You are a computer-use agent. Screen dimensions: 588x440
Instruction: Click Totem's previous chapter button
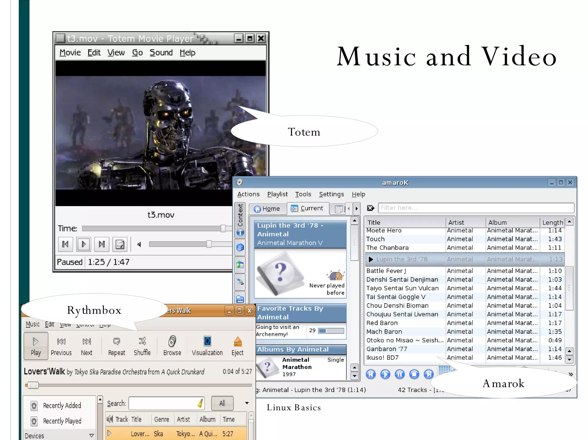click(x=65, y=244)
